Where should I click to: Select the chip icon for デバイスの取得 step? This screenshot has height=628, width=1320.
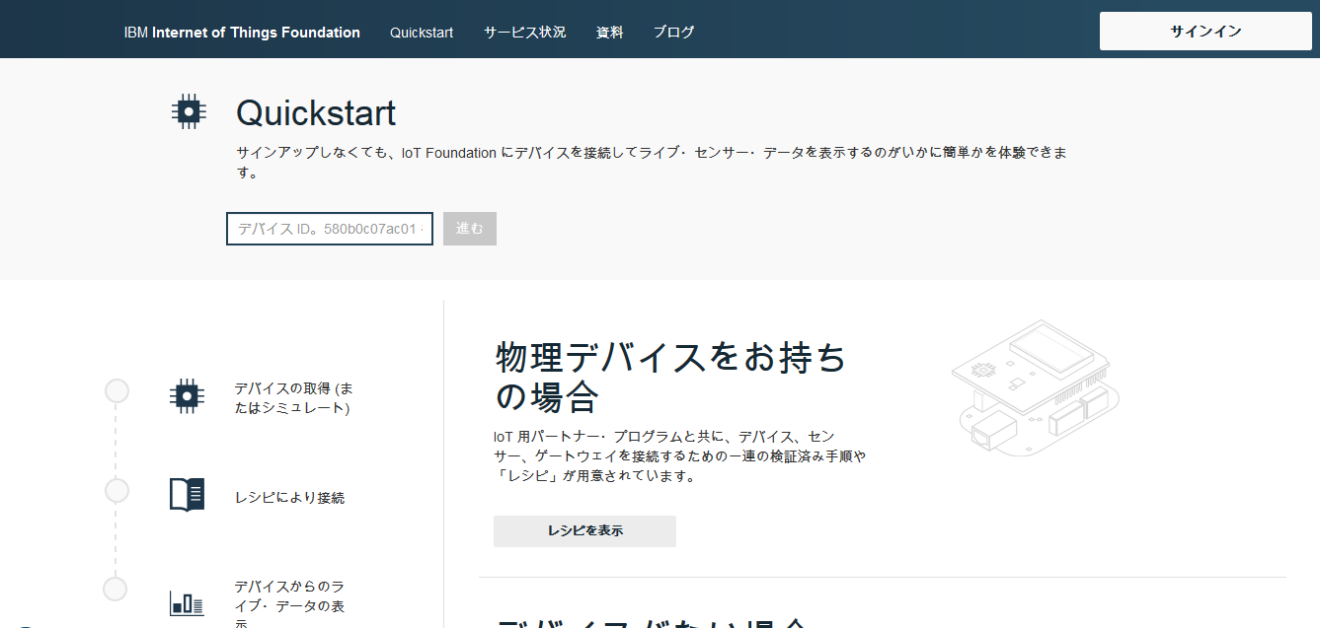(x=188, y=395)
